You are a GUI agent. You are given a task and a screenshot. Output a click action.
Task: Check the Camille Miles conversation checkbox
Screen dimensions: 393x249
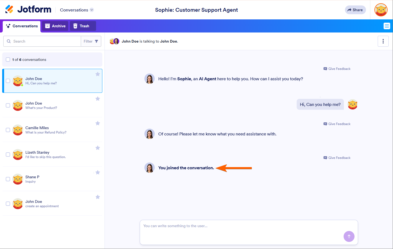click(8, 130)
